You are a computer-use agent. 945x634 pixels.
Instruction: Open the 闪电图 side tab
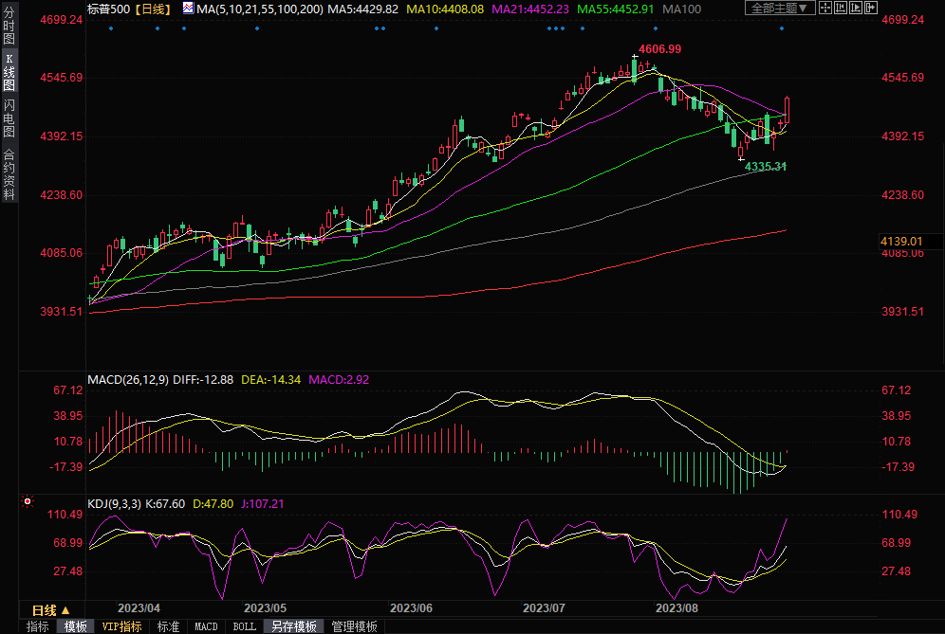[9, 118]
